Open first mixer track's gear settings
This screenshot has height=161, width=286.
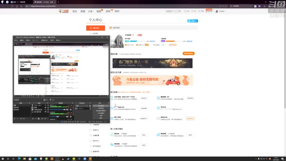(70, 109)
